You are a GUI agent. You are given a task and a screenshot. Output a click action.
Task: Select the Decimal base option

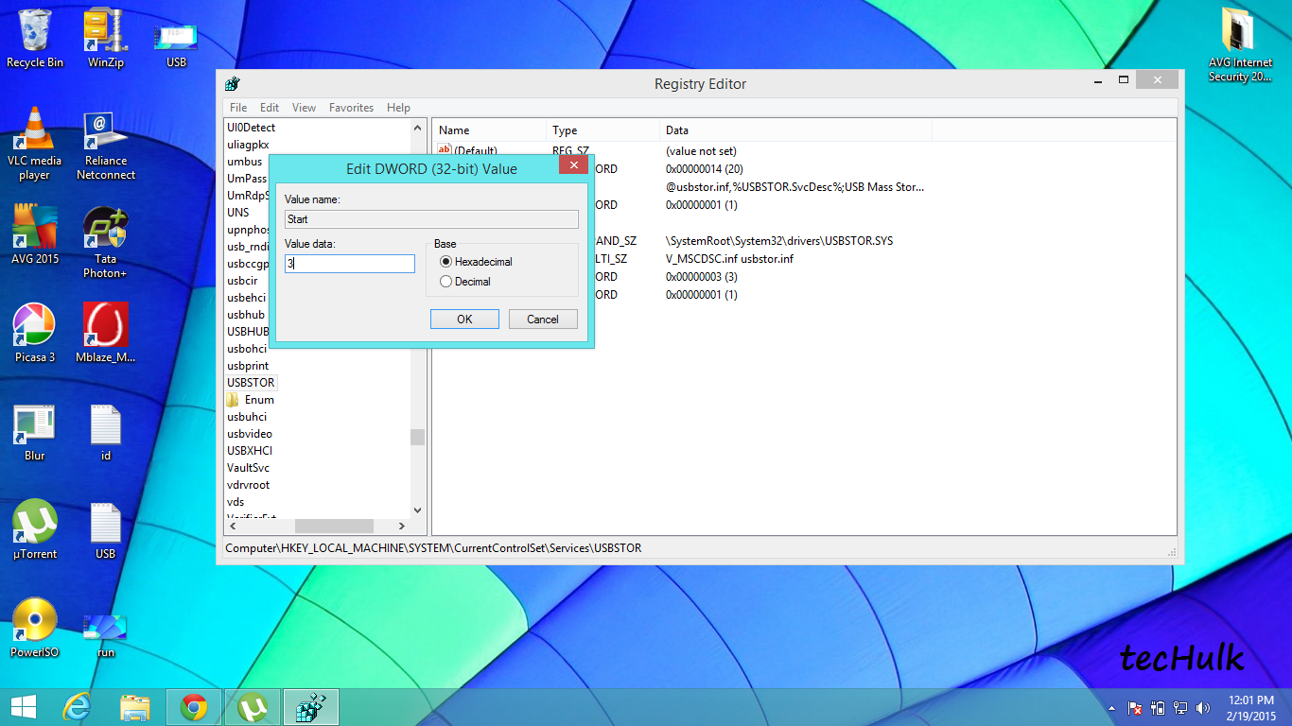point(445,281)
